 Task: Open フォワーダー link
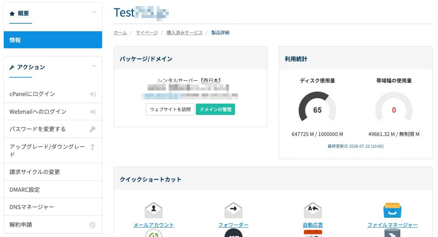[233, 225]
